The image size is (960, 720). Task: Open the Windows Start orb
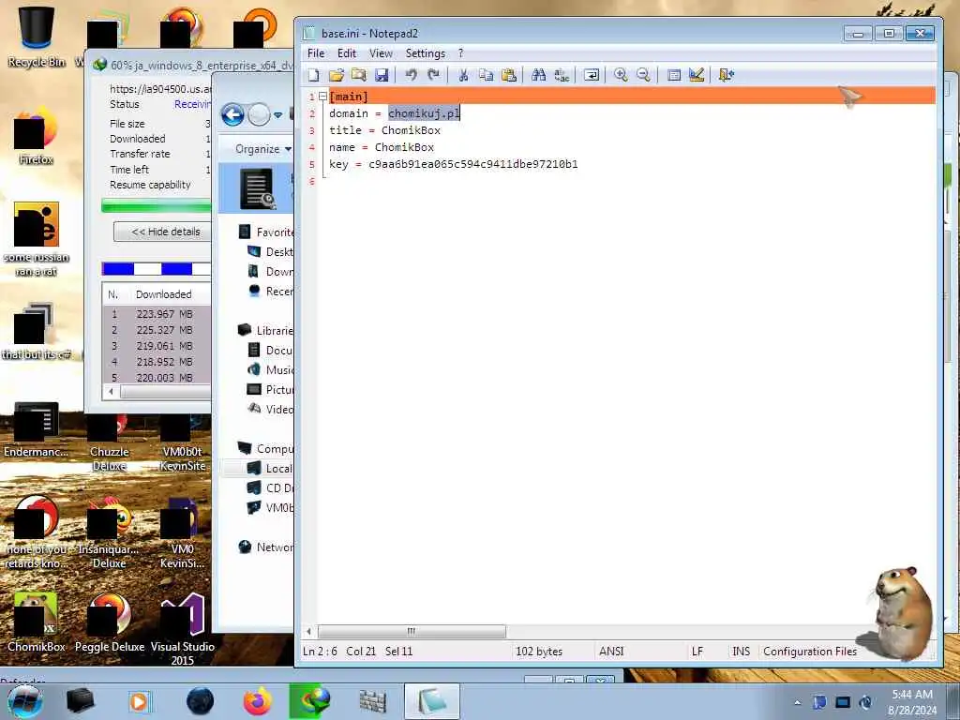24,701
